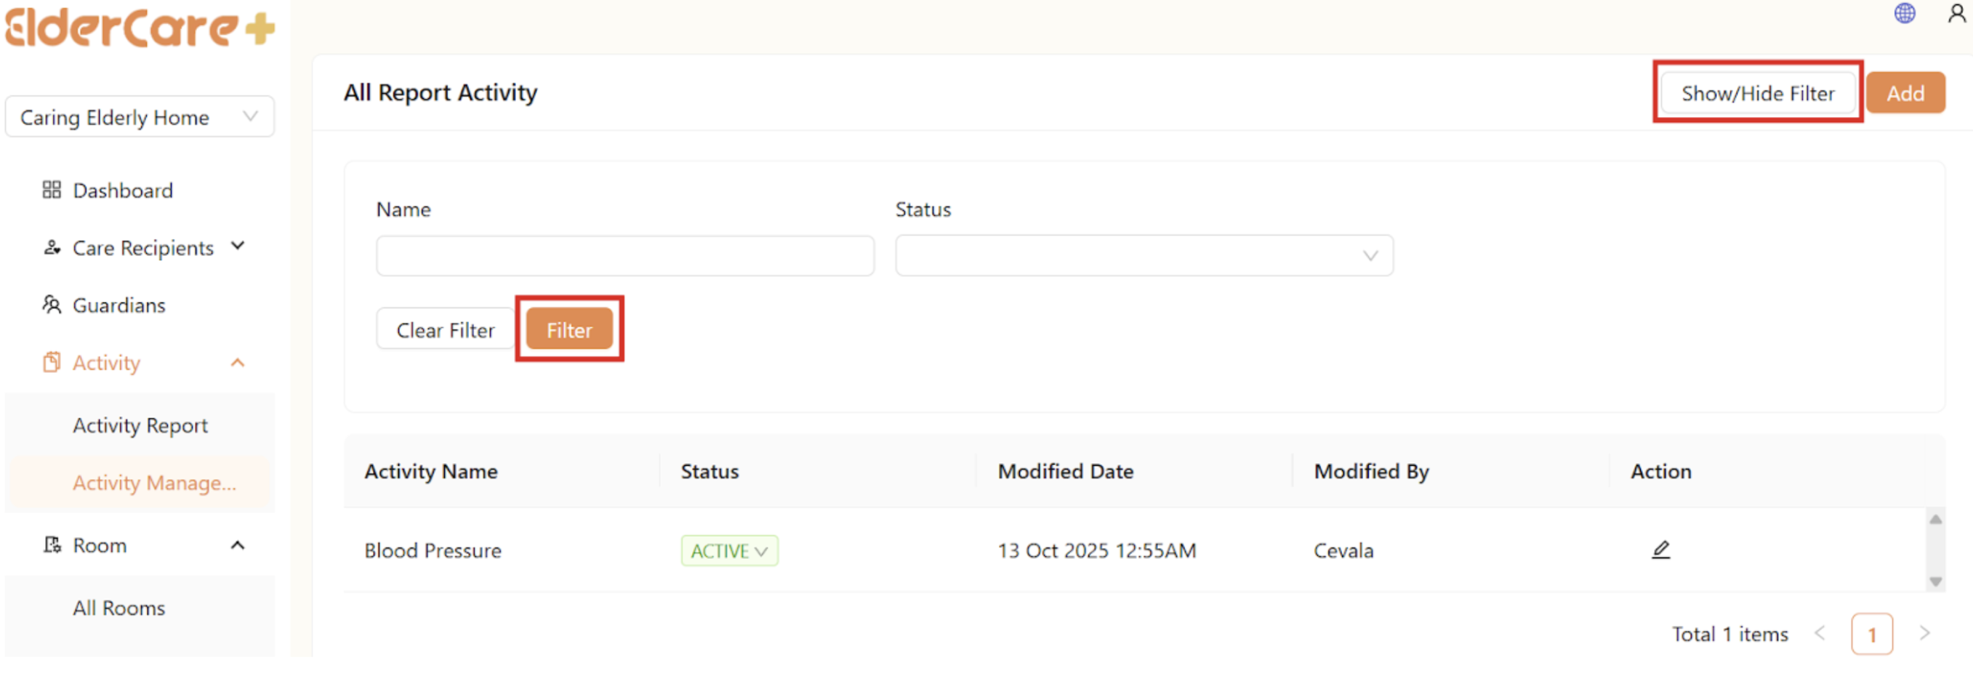Click the Add button
Screen dimensions: 1973x676
click(1904, 93)
